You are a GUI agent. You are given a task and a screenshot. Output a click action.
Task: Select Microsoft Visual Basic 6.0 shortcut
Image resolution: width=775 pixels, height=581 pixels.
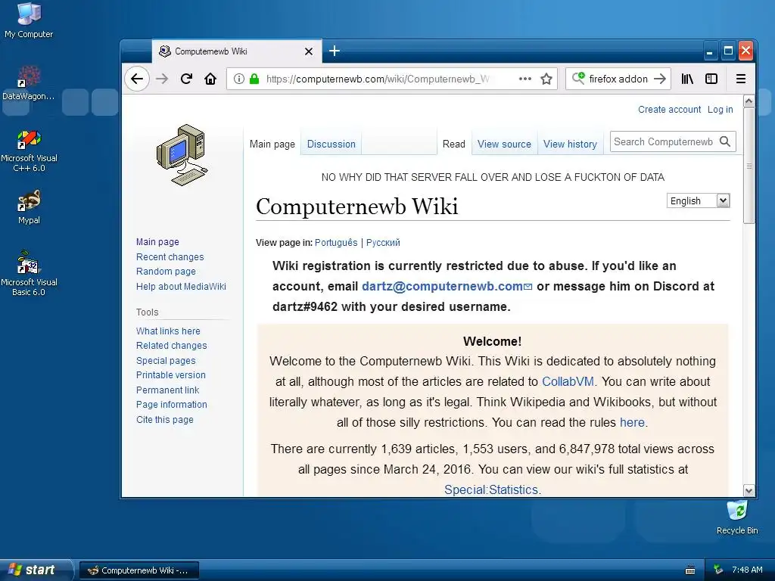coord(29,273)
